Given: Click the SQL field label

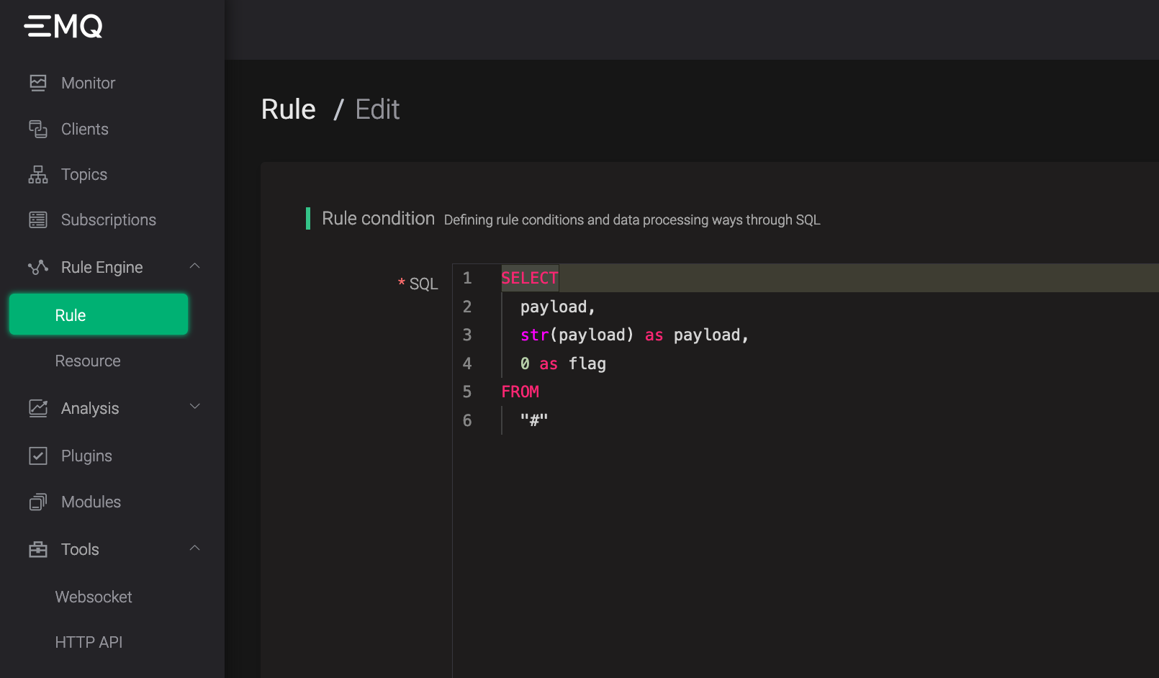Looking at the screenshot, I should click(423, 284).
